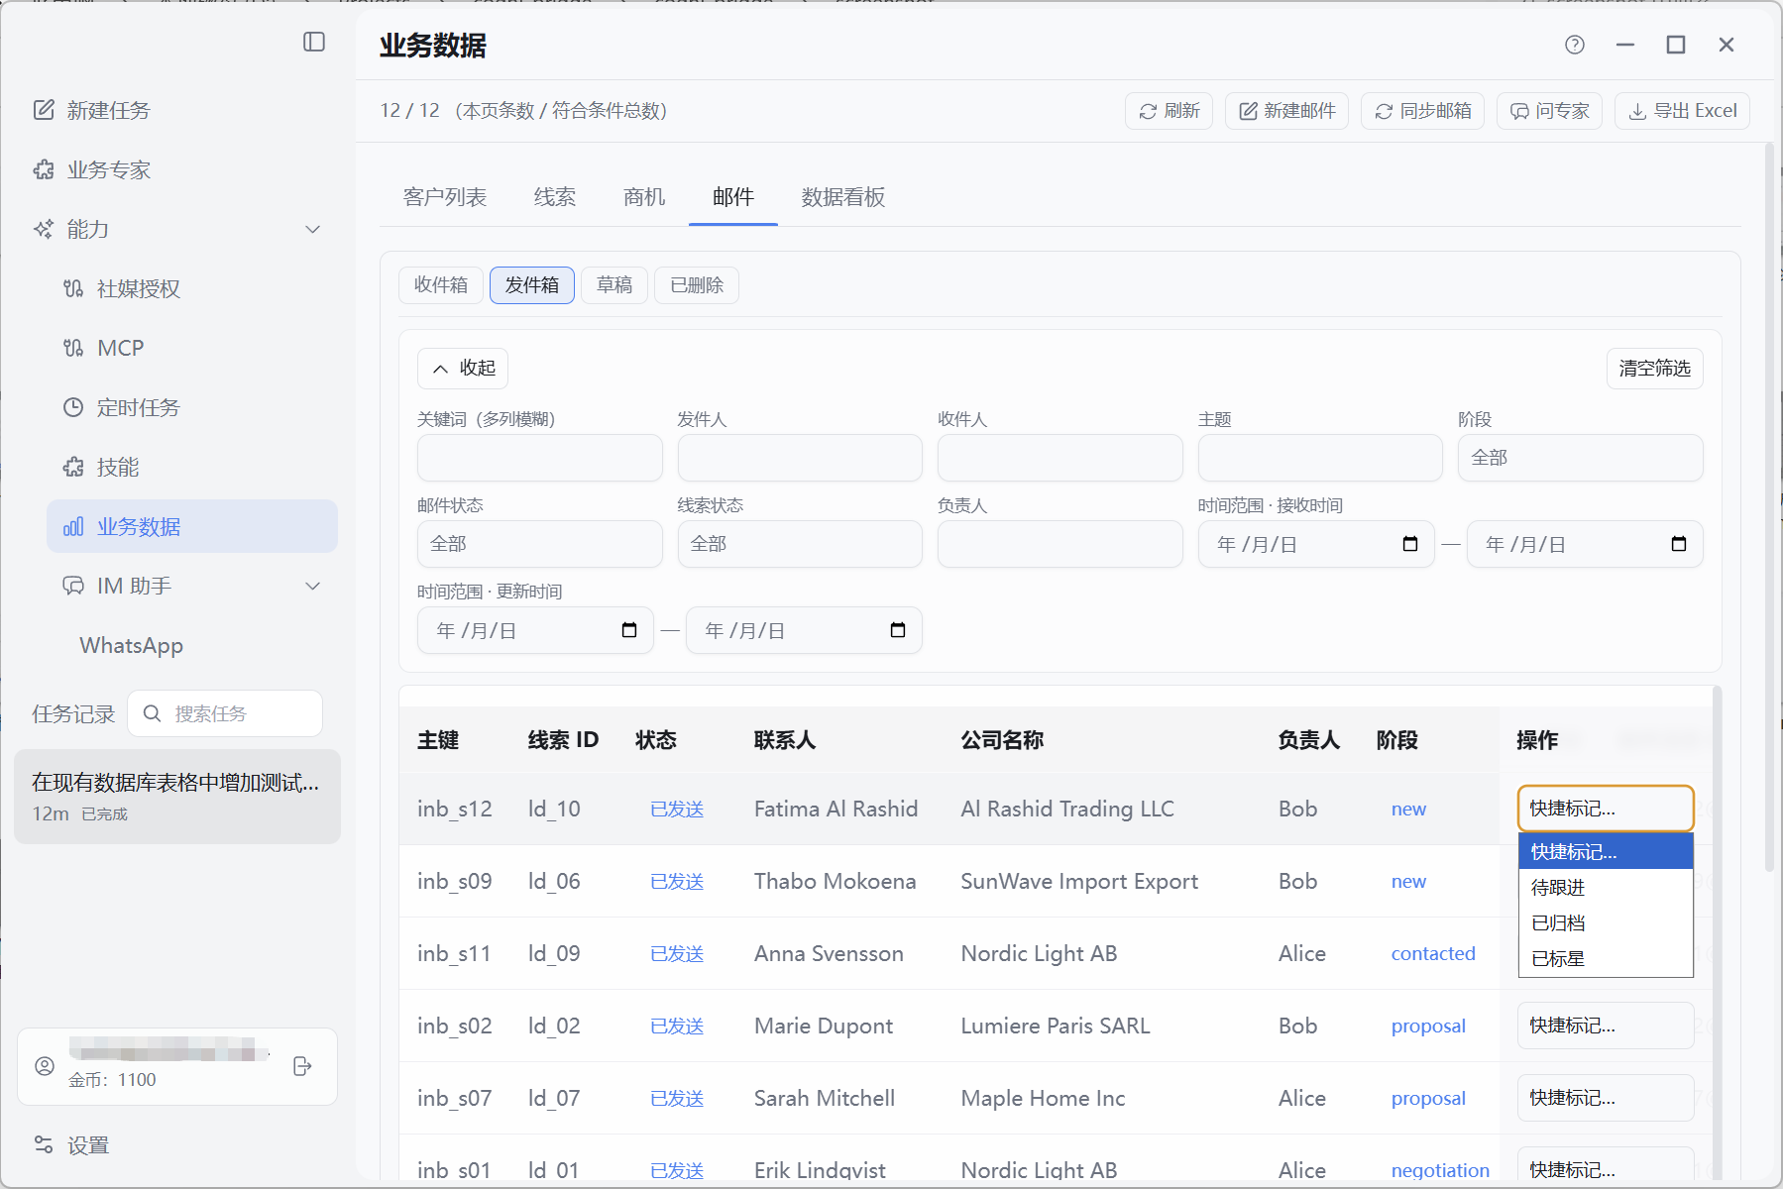The image size is (1783, 1189).
Task: Switch to the 邮件 tab
Action: pyautogui.click(x=733, y=197)
